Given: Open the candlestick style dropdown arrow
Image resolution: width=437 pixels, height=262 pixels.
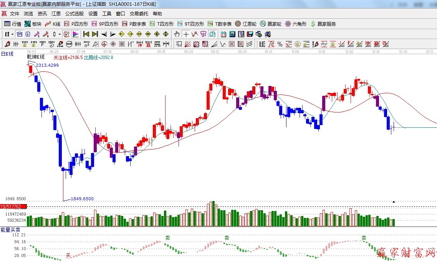Looking at the screenshot, I should pyautogui.click(x=60, y=34).
